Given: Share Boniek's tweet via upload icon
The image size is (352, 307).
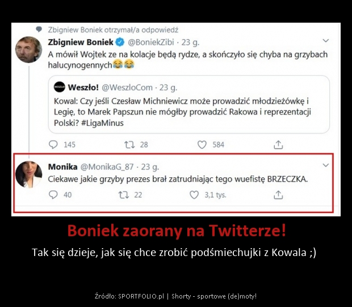Looking at the screenshot, I should point(278,144).
